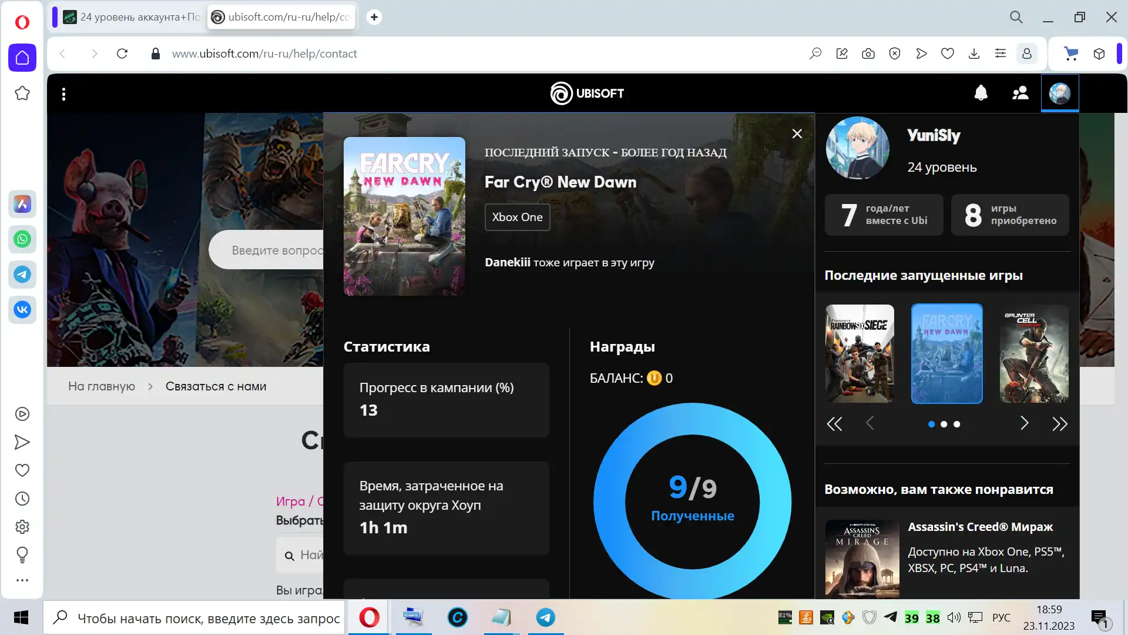Click YuniSly avatar in Ubisoft header
Image resolution: width=1128 pixels, height=635 pixels.
1060,93
